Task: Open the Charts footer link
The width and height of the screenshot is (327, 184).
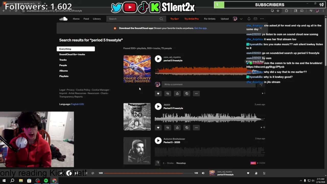Action: point(104,93)
